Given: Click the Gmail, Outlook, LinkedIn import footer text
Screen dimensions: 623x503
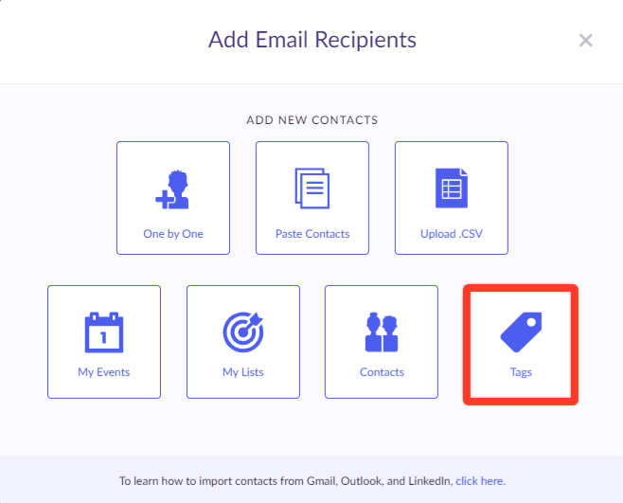Looking at the screenshot, I should [x=286, y=481].
